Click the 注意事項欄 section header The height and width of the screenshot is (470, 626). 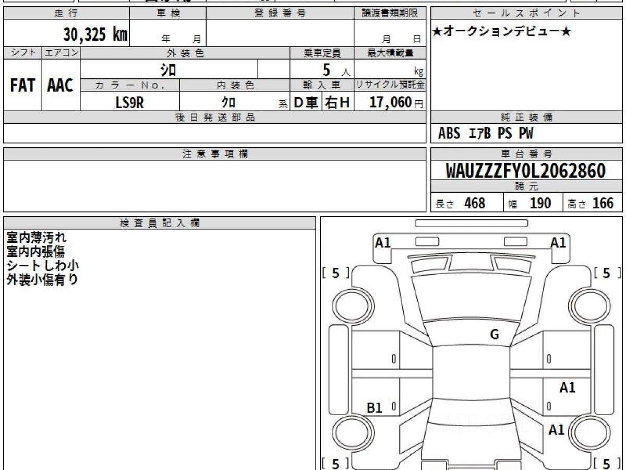tap(215, 154)
